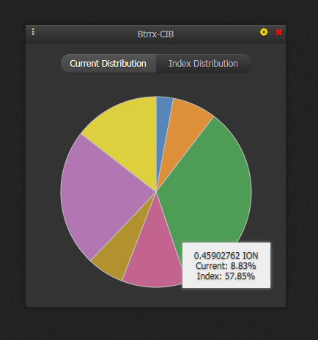The image size is (318, 340).
Task: Click the 0.45902762 ION tooltip line
Action: [226, 256]
